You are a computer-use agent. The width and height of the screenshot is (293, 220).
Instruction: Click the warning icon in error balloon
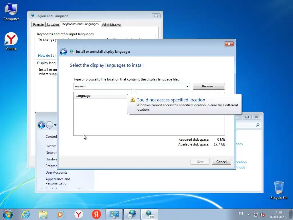133,100
